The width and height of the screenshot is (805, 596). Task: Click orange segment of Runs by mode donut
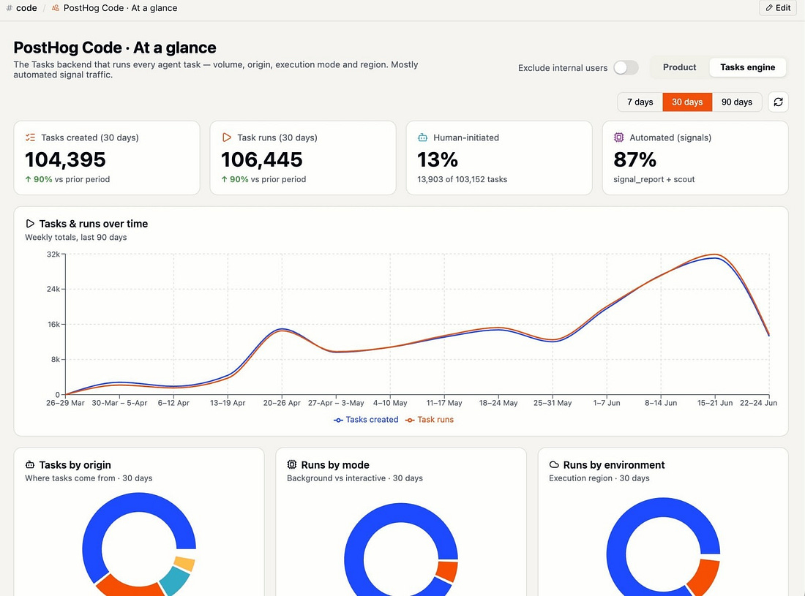tap(446, 571)
